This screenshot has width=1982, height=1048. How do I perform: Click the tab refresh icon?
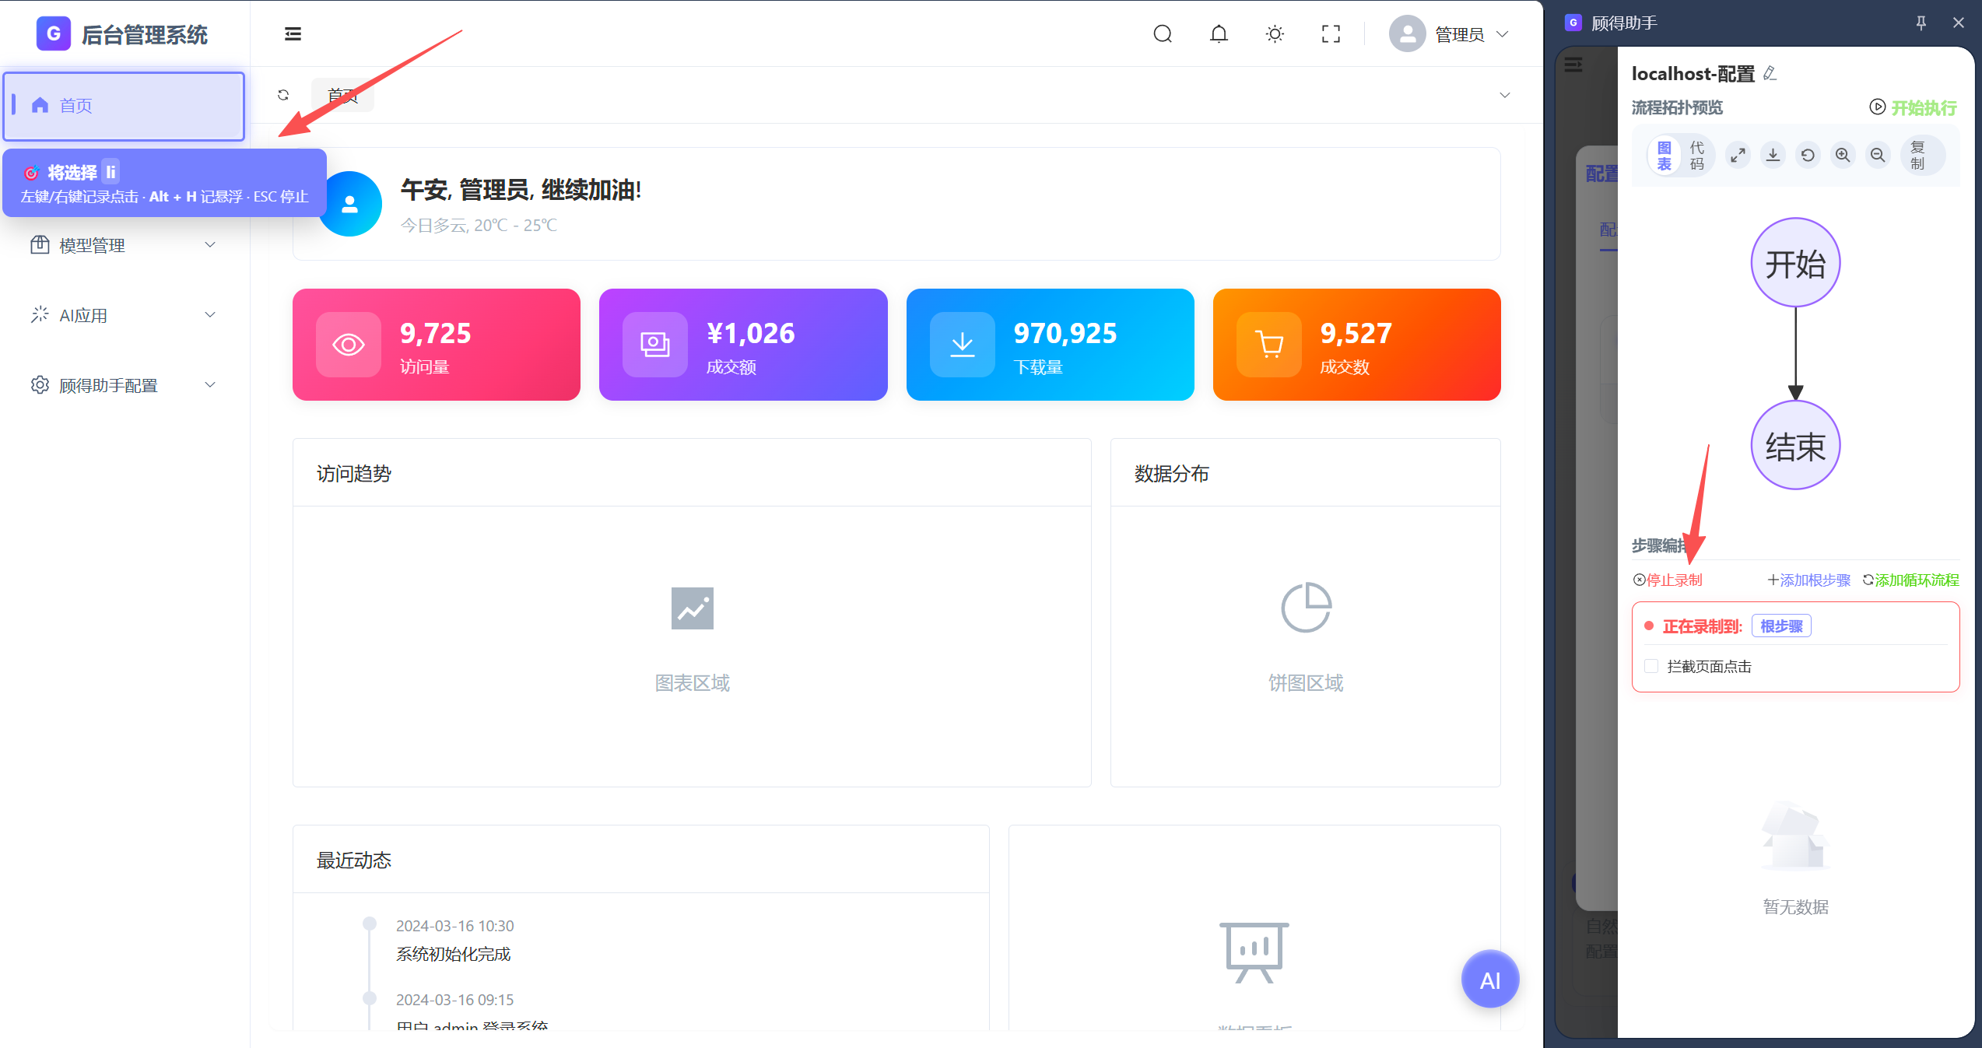point(283,95)
